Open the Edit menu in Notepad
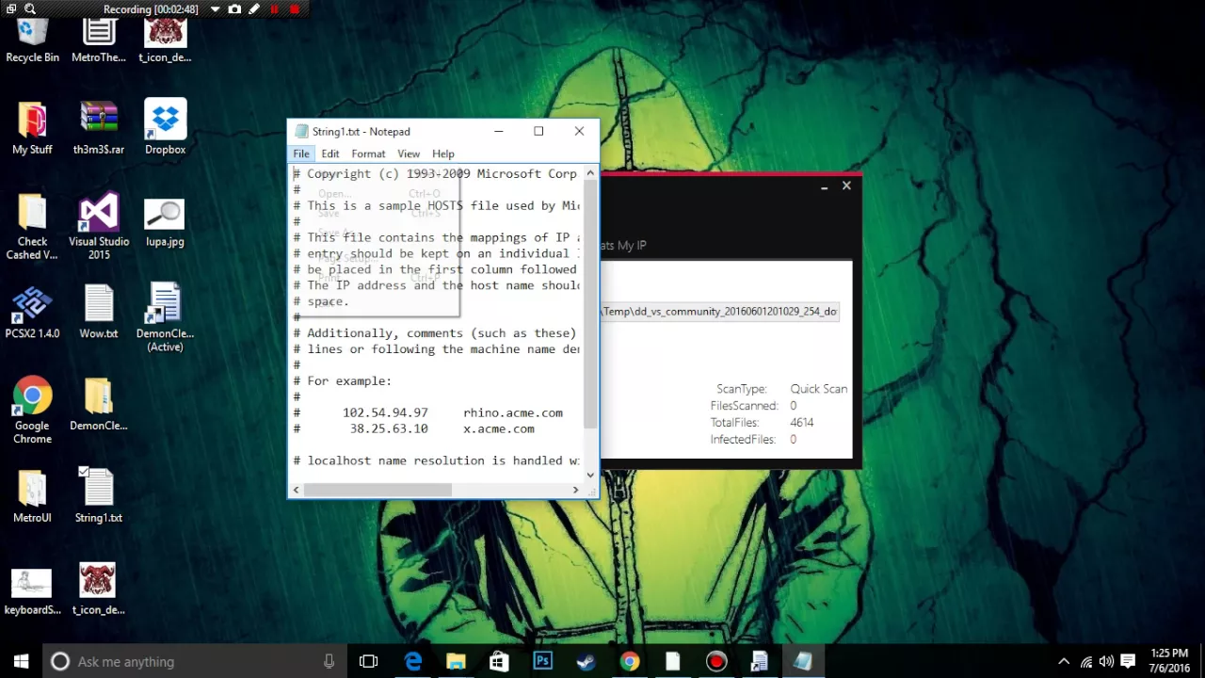 pos(329,153)
